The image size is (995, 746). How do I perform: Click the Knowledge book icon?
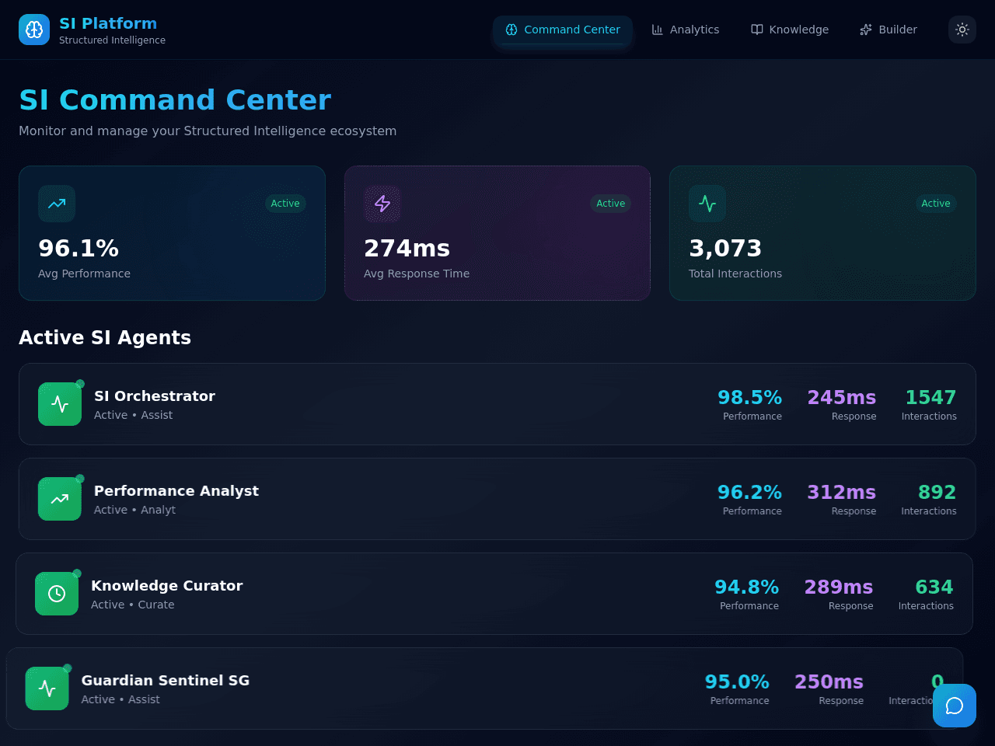(x=757, y=30)
